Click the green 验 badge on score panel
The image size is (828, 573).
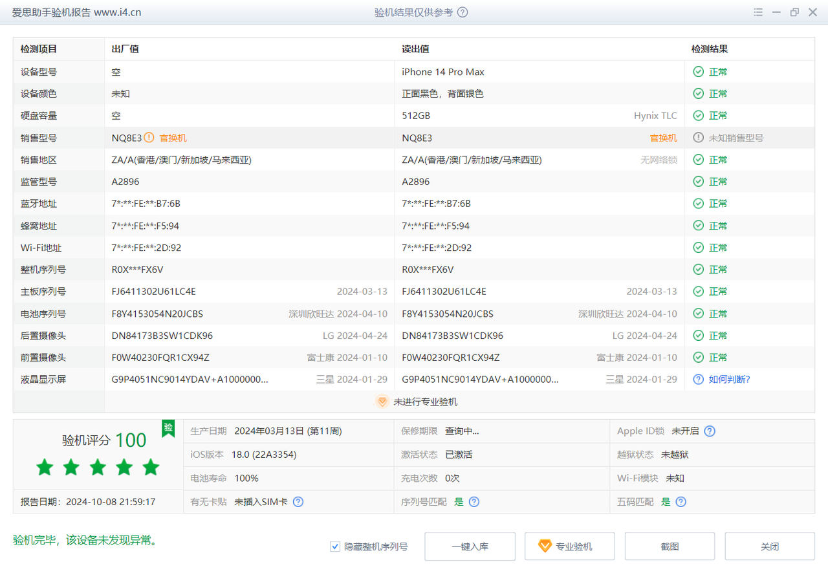(168, 427)
